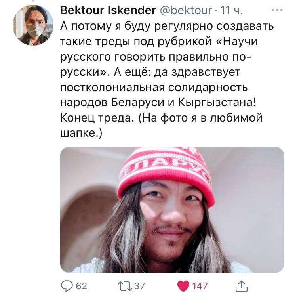The image size is (297, 298).
Task: Open the three-dot more options menu
Action: [x=277, y=10]
